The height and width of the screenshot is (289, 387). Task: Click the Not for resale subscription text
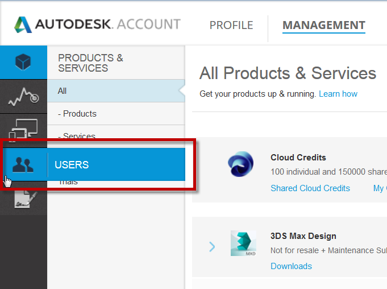click(328, 250)
